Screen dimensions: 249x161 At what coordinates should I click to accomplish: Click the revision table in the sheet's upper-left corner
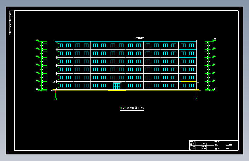pos(12,23)
